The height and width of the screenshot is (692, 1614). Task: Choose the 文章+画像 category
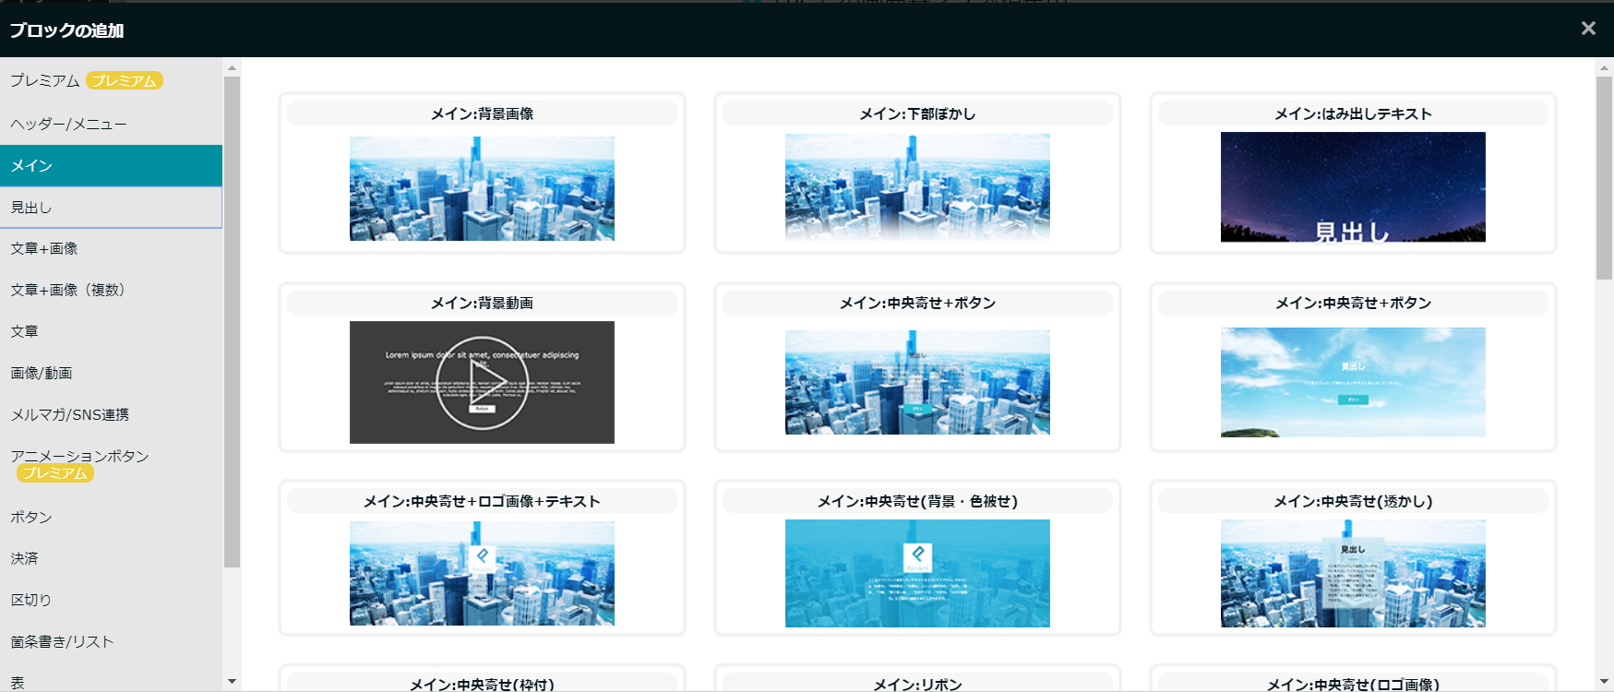point(111,248)
